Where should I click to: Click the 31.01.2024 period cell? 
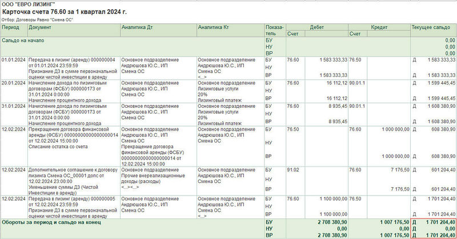pyautogui.click(x=13, y=106)
